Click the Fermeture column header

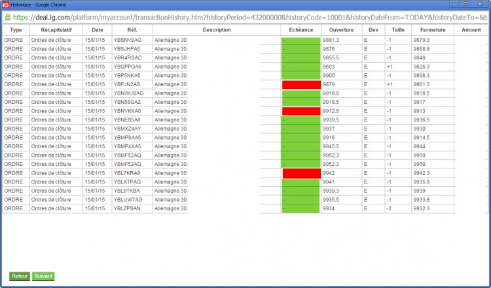click(433, 30)
